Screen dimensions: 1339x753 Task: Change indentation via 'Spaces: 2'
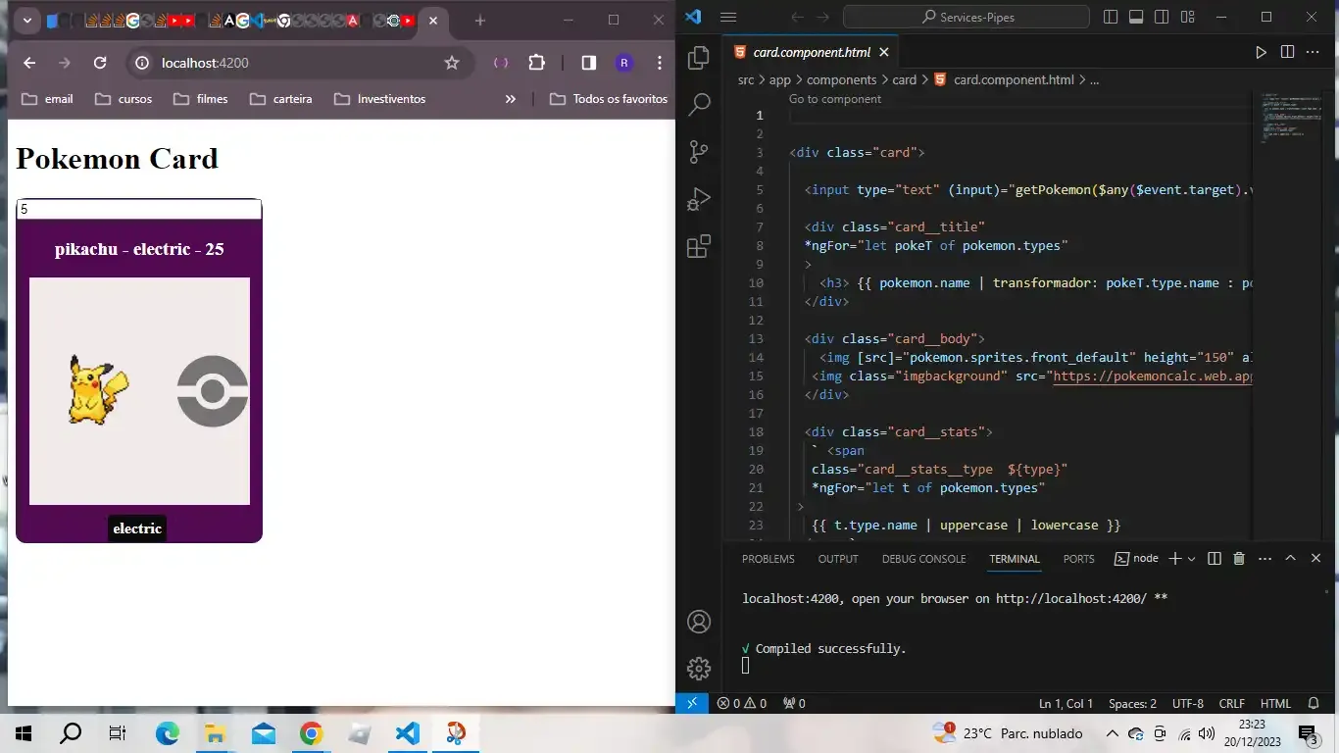1132,703
